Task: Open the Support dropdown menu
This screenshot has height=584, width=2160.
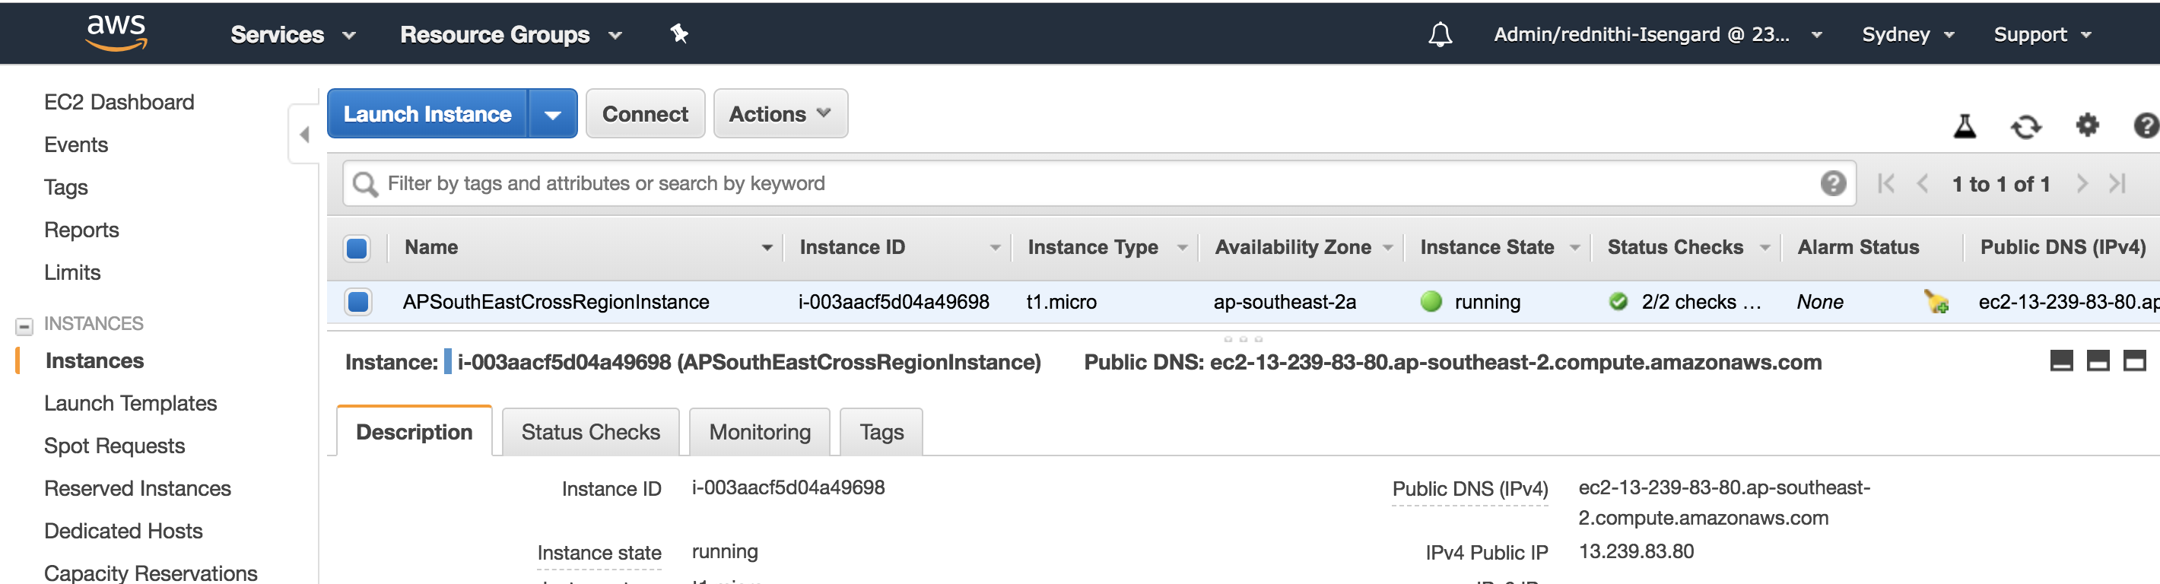Action: pos(2043,35)
